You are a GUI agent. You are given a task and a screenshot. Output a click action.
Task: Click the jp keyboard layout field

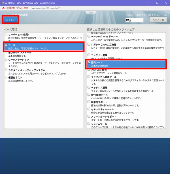coord(134,20)
